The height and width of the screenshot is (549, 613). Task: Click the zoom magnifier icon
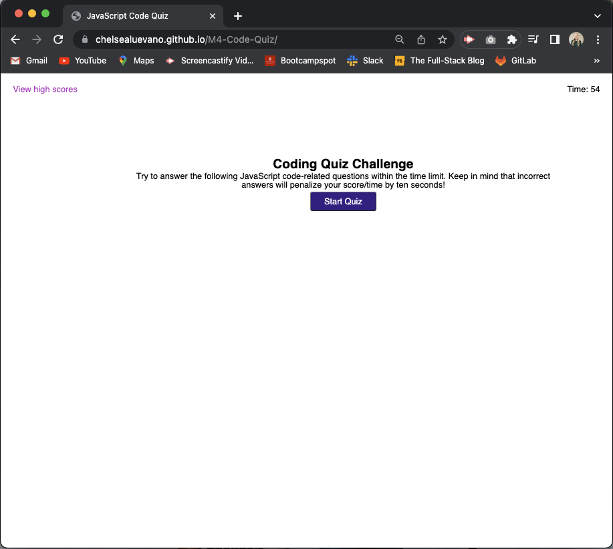[399, 39]
